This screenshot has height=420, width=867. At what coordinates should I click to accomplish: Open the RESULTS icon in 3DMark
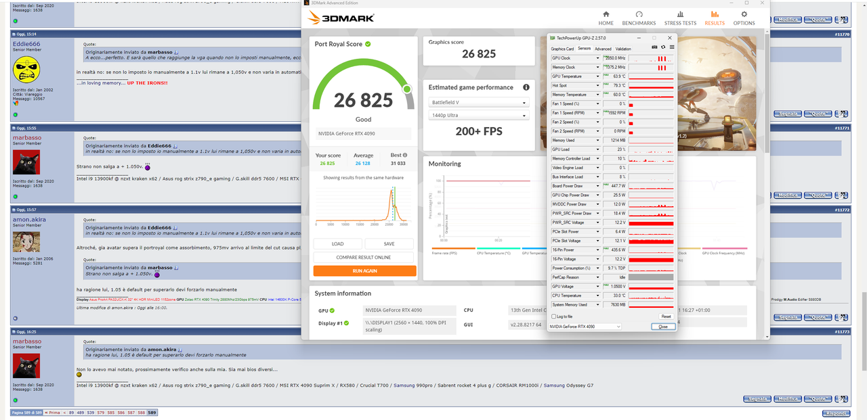(715, 14)
